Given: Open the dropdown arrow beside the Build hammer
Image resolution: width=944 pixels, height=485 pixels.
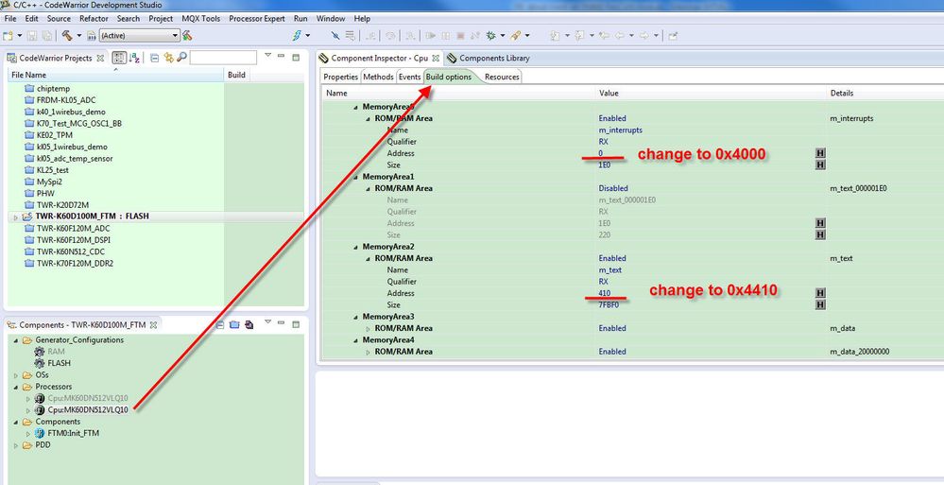Looking at the screenshot, I should click(x=78, y=36).
